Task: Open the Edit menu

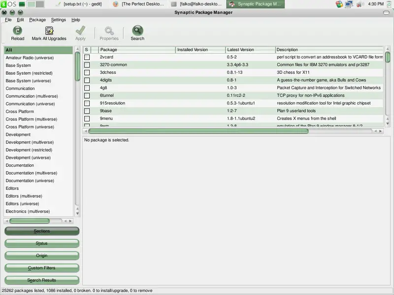Action: click(20, 20)
